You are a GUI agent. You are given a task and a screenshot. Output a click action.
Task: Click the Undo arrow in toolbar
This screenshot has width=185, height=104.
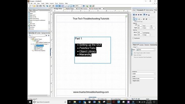tap(47, 6)
